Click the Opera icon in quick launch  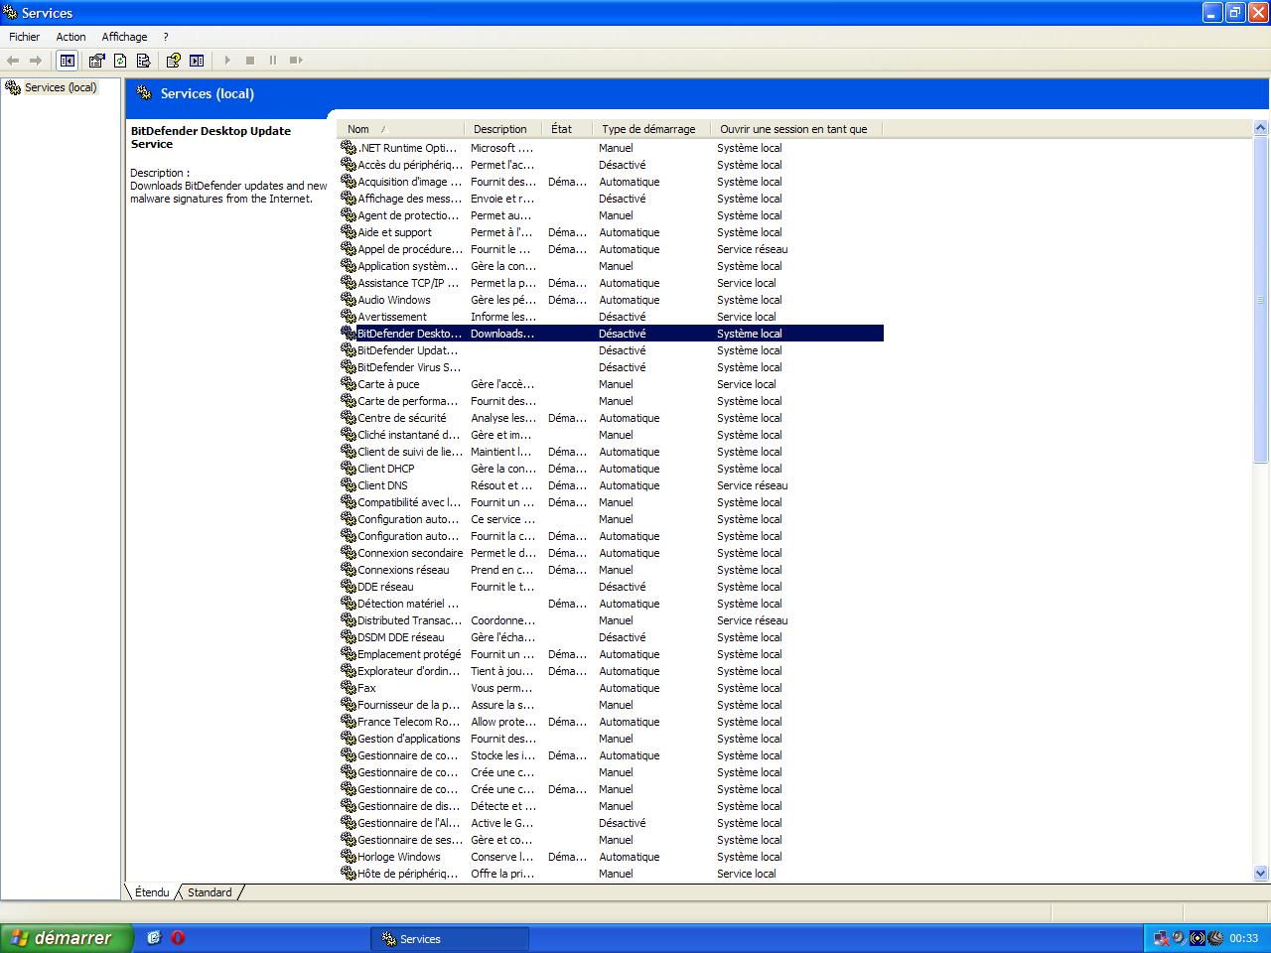tap(178, 937)
